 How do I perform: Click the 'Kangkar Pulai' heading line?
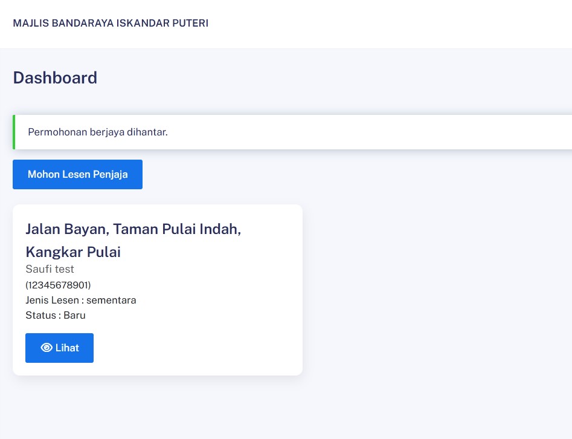73,252
